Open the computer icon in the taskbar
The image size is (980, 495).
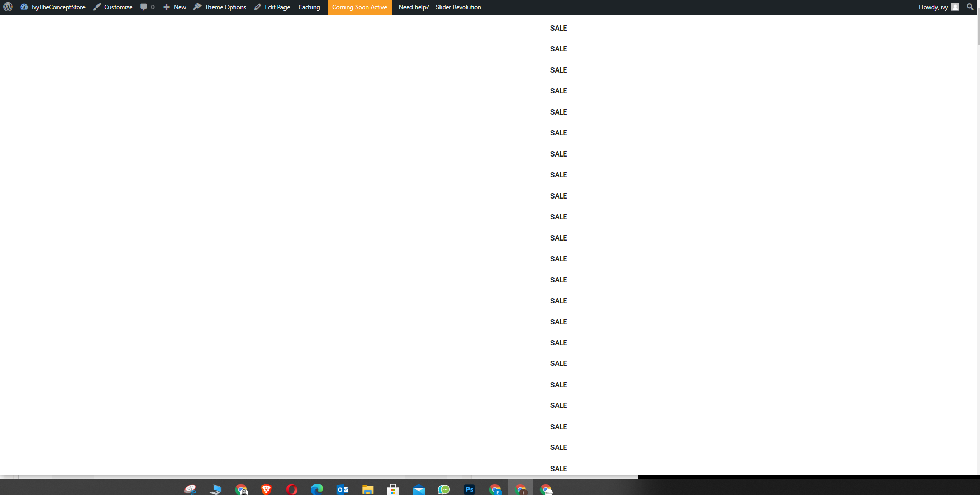[x=216, y=489]
